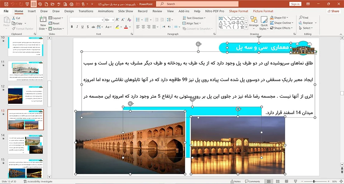Insert a New Slide
Viewport: 344px width, 184px height.
click(43, 23)
